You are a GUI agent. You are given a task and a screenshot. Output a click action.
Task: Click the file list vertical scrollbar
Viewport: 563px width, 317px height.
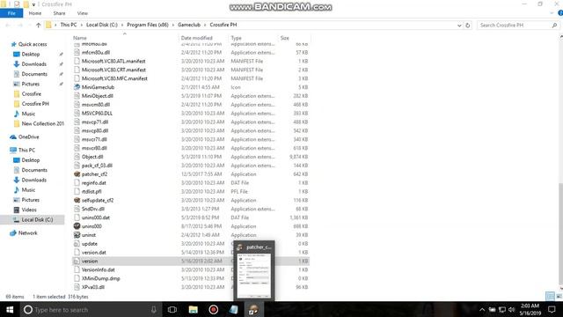(560, 233)
